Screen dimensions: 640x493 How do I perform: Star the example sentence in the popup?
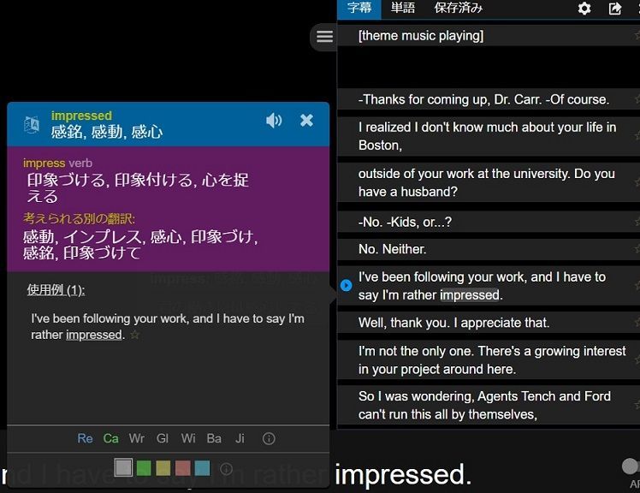click(134, 335)
